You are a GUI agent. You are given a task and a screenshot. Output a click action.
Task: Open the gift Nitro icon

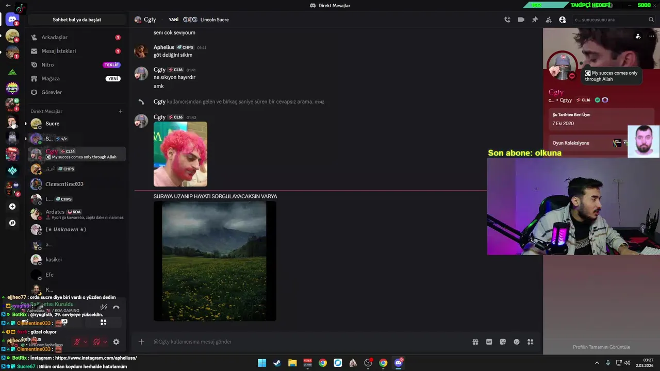[x=475, y=342]
